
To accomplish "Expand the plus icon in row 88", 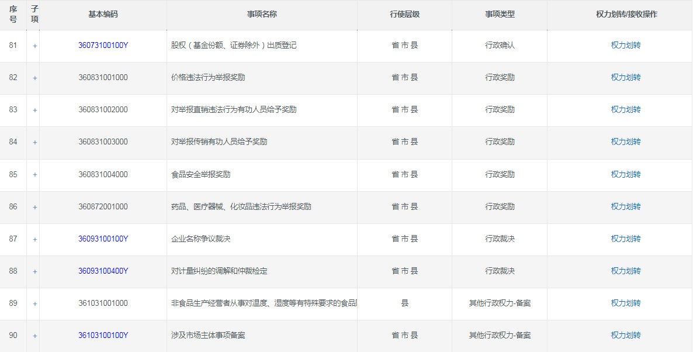I will click(34, 271).
